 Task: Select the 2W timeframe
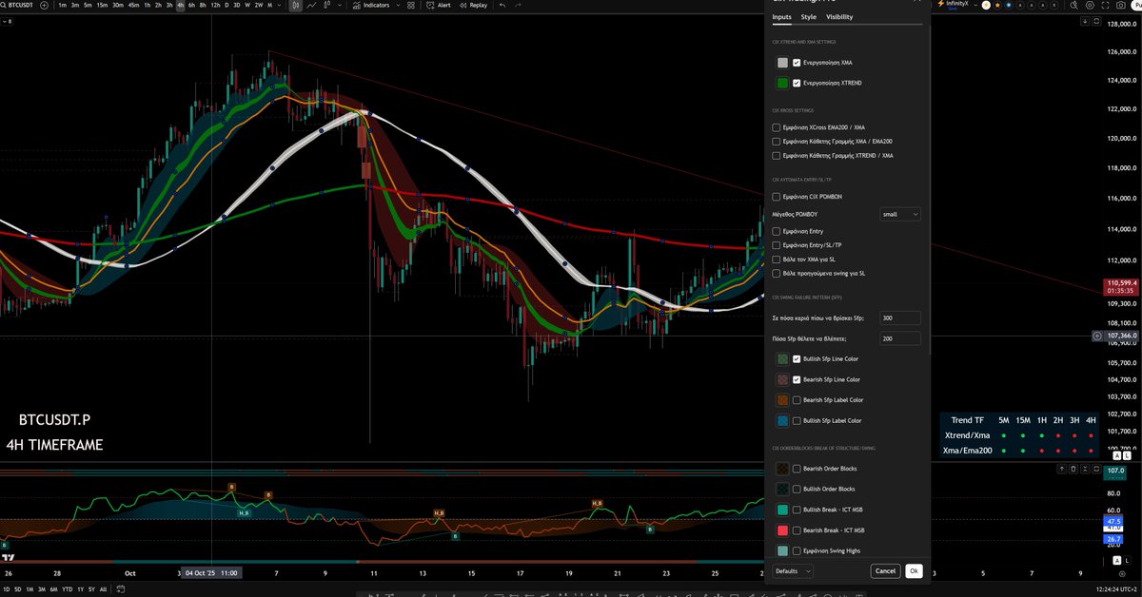pyautogui.click(x=259, y=6)
